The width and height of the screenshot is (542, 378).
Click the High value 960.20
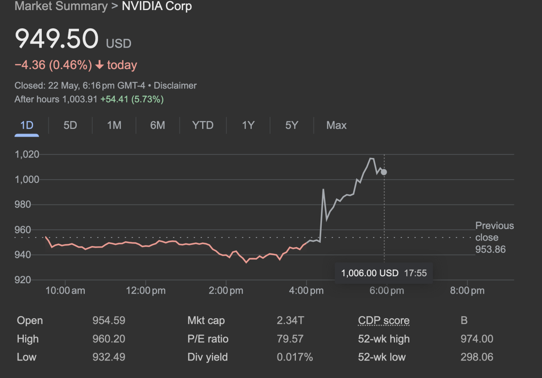109,339
